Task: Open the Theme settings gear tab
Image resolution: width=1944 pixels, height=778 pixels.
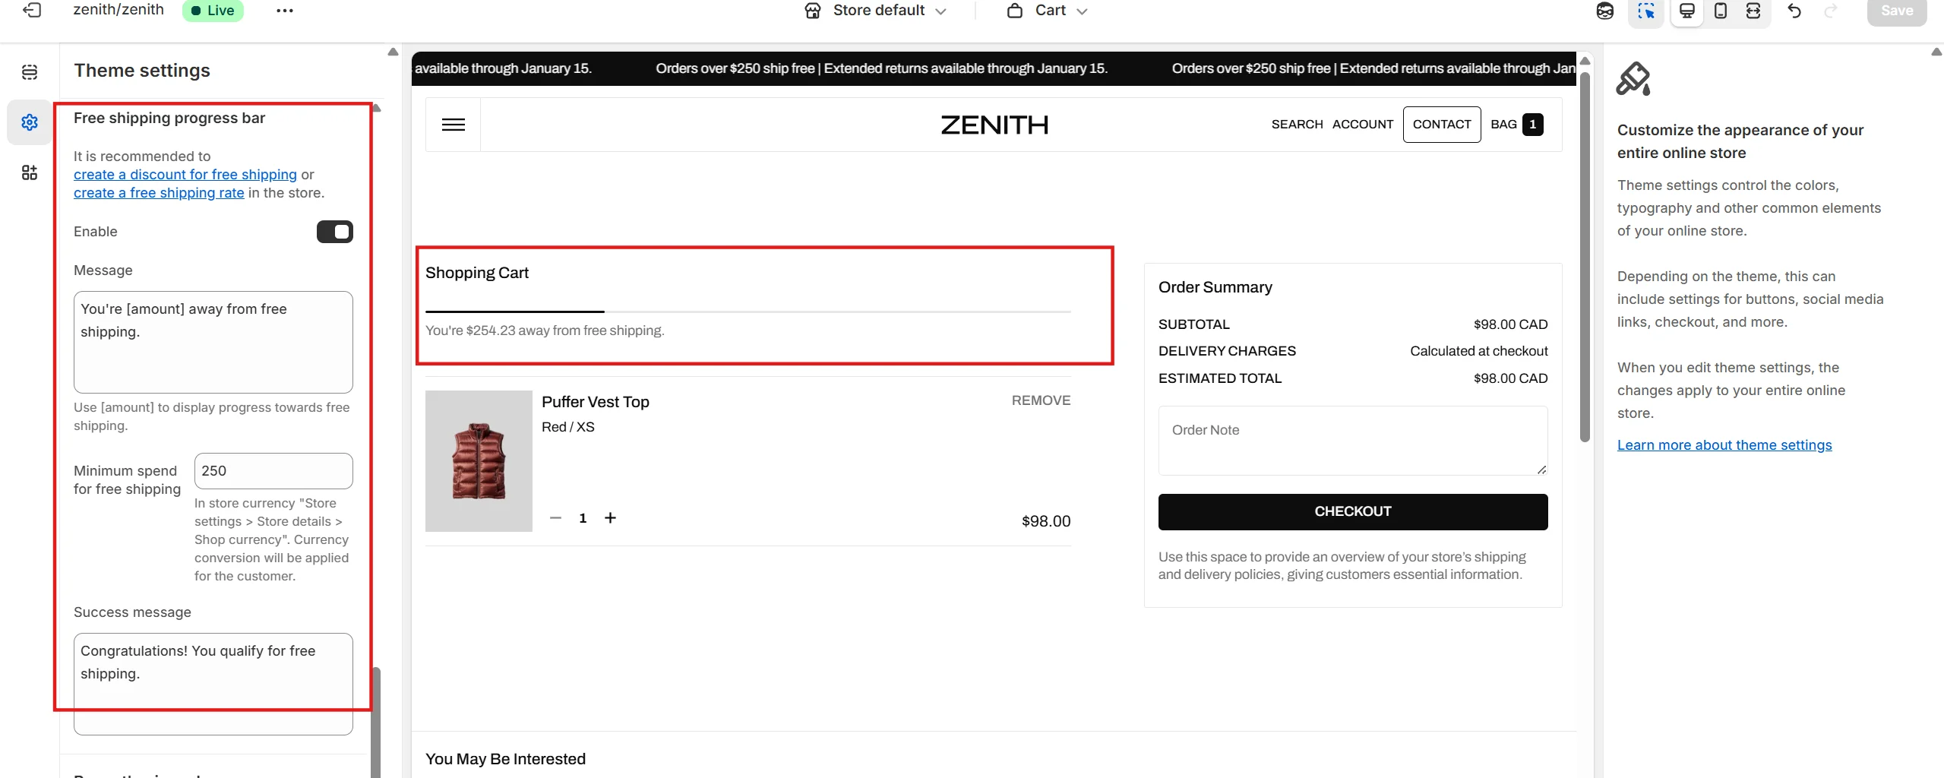Action: tap(30, 122)
